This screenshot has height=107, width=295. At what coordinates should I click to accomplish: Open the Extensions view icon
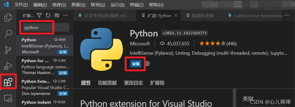pos(8,82)
